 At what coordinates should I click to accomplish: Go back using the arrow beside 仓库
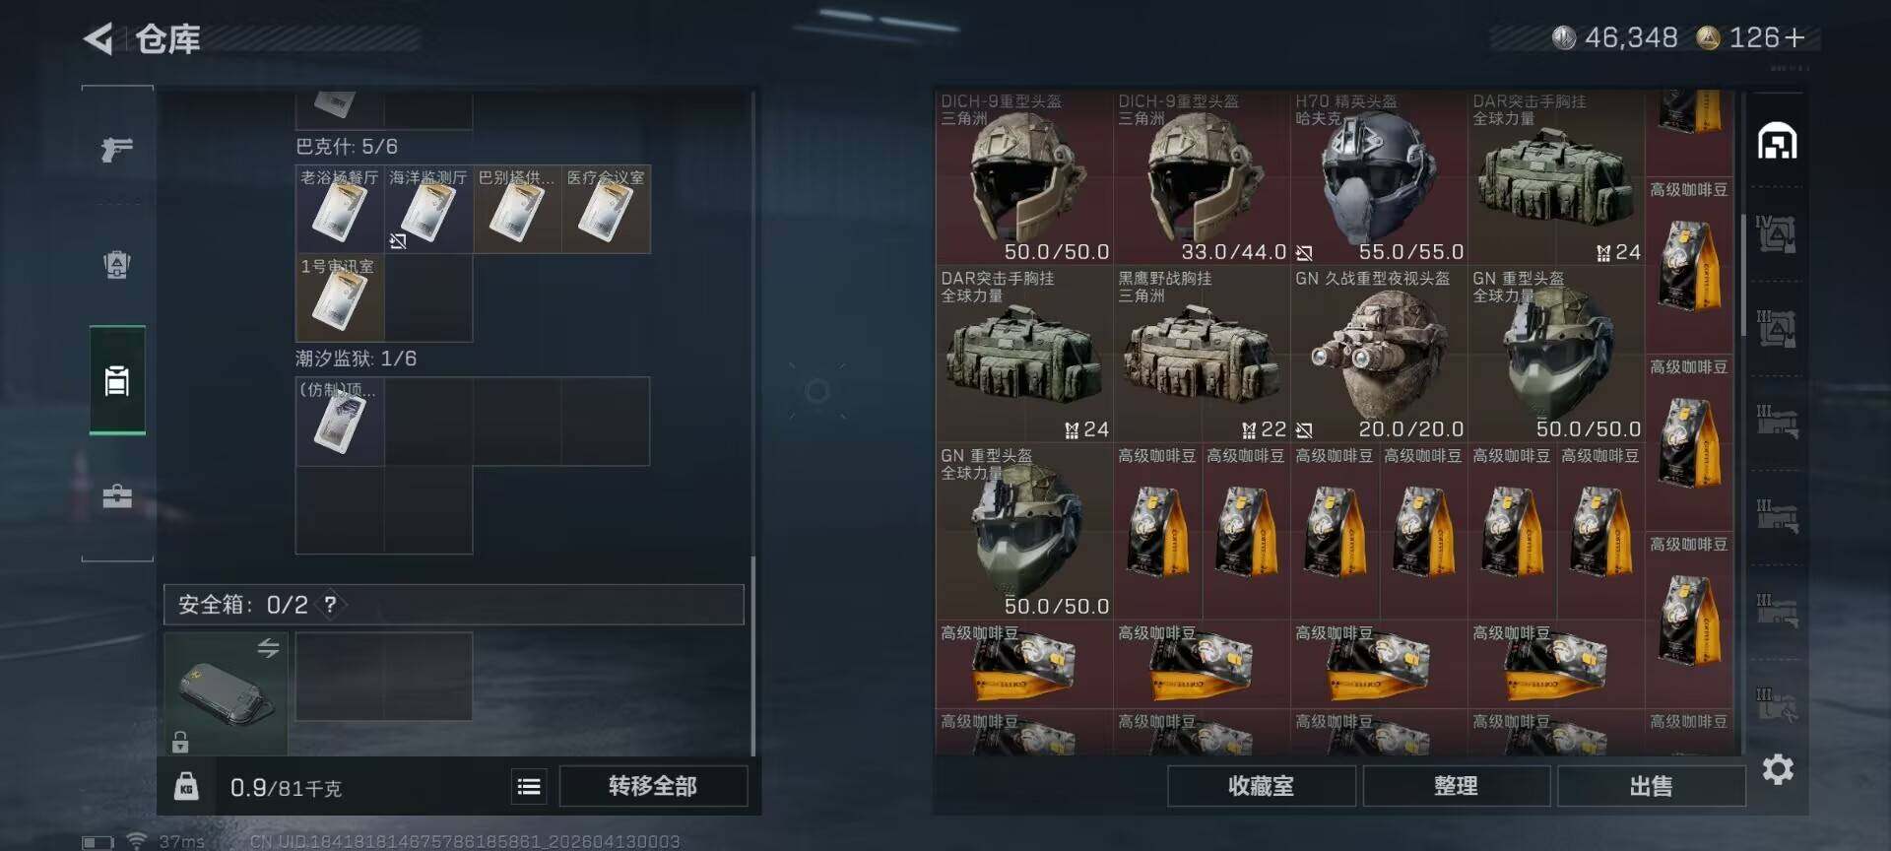pyautogui.click(x=98, y=38)
